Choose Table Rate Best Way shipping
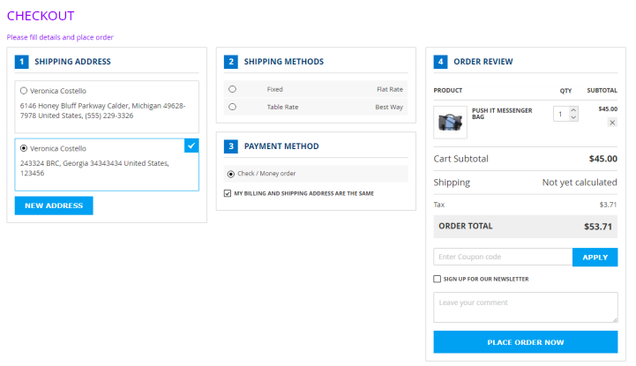The width and height of the screenshot is (636, 366). click(x=232, y=107)
